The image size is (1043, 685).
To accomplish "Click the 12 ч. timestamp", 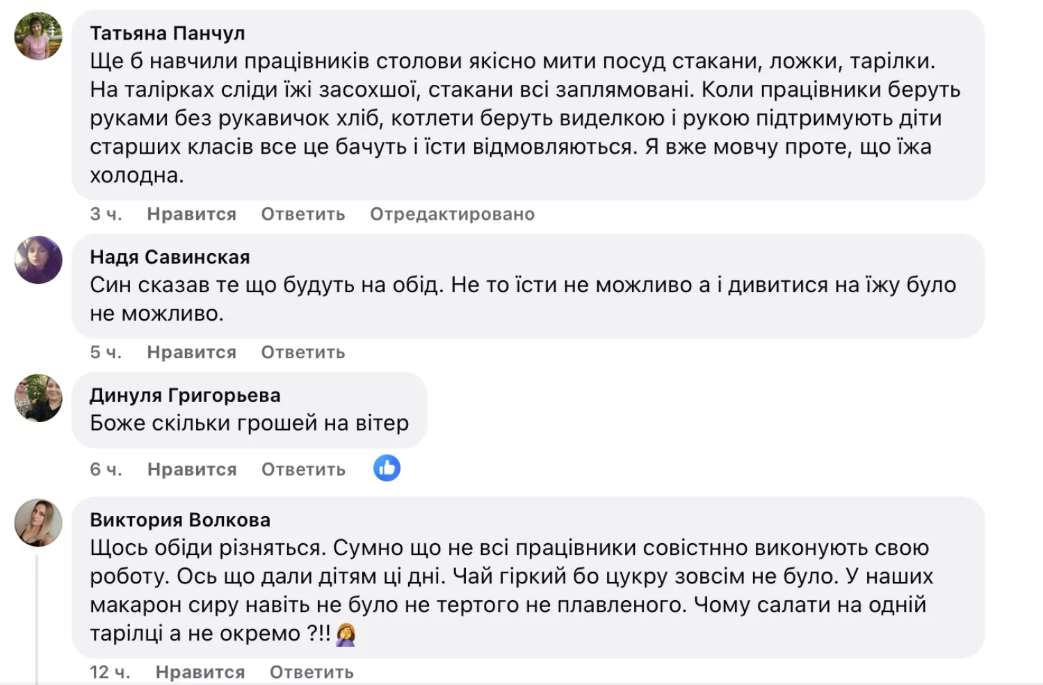I will (x=110, y=672).
